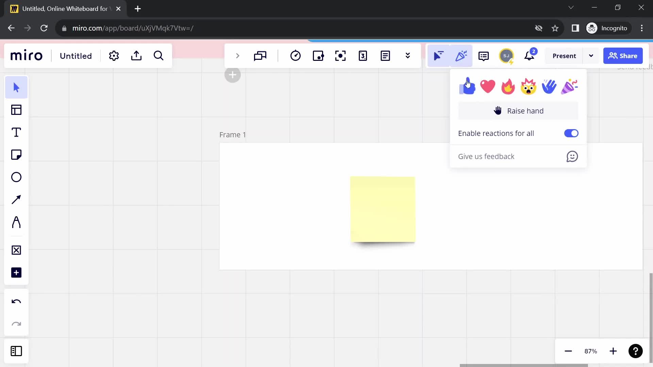Select the Sticky Note tool
The image size is (653, 367).
(x=16, y=155)
